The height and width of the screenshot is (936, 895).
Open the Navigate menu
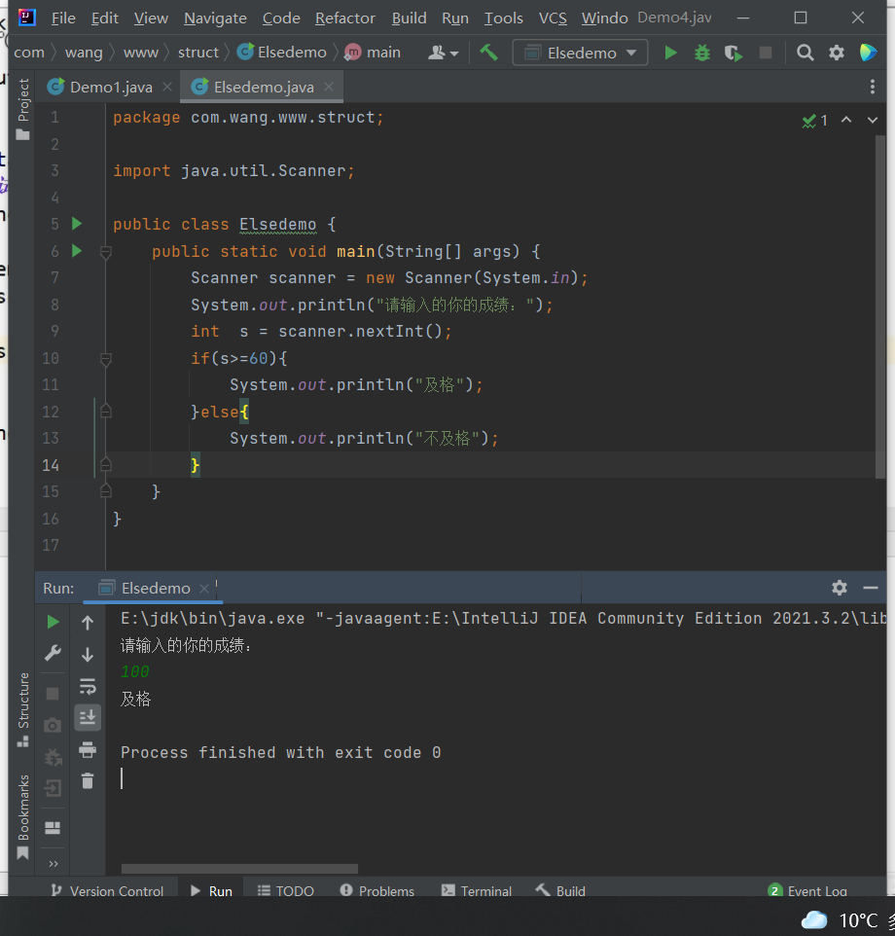[x=215, y=18]
